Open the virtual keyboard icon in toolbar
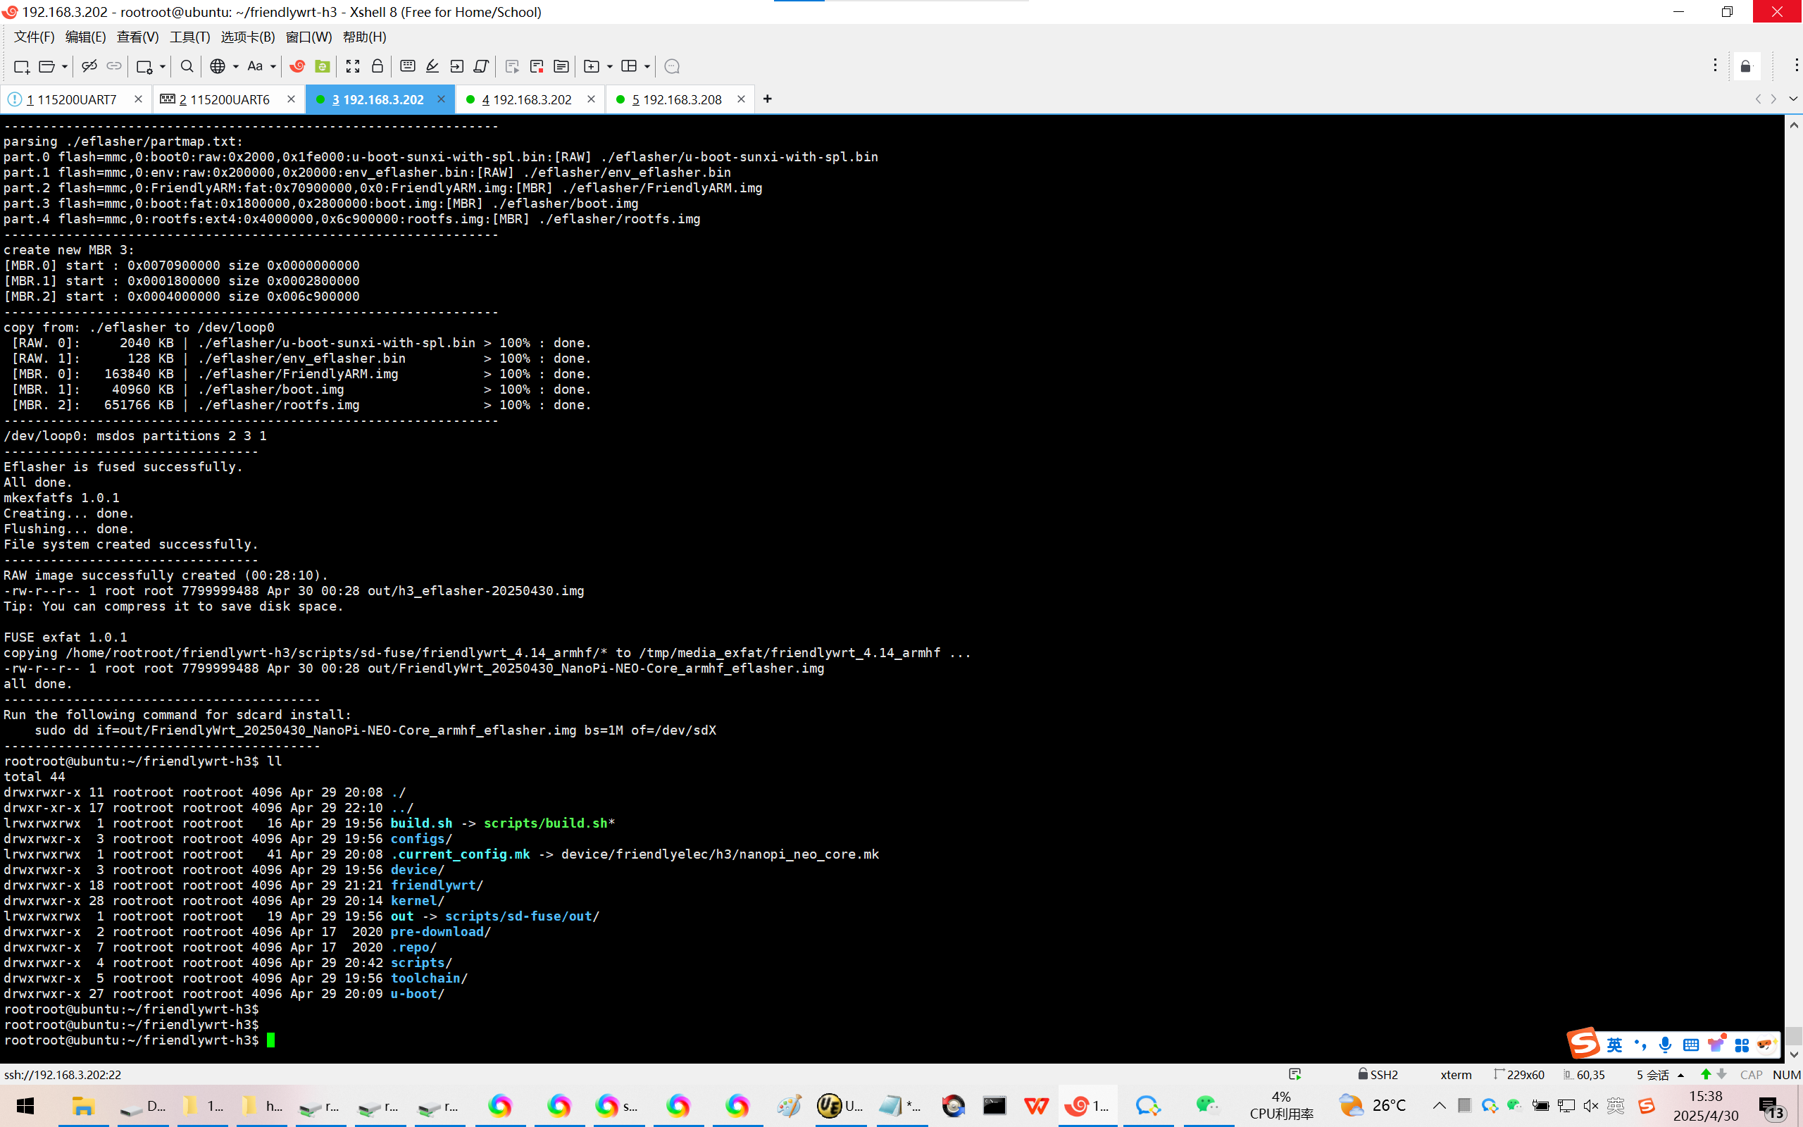The height and width of the screenshot is (1127, 1803). coord(407,66)
